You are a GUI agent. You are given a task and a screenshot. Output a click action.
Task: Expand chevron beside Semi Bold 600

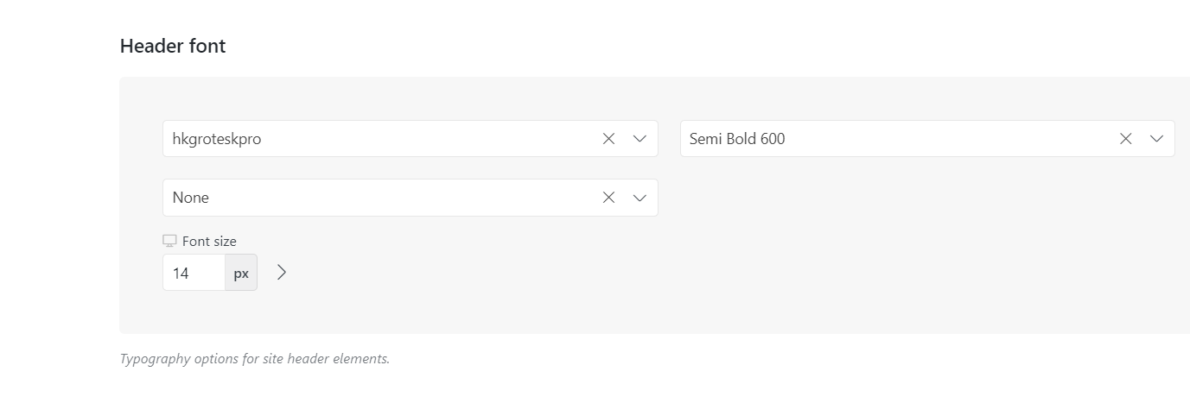(1156, 139)
